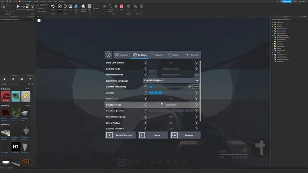Expand the Lighting node in Explorer

coord(272,27)
